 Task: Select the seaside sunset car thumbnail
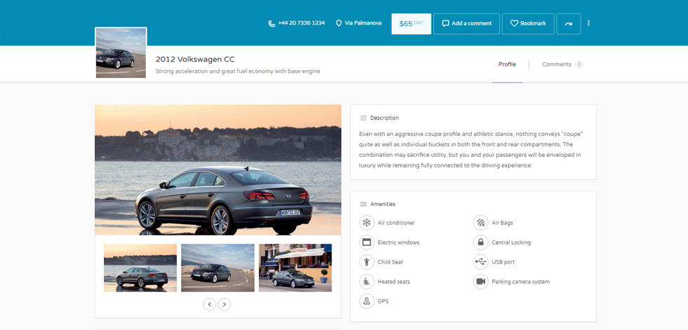[x=140, y=268]
